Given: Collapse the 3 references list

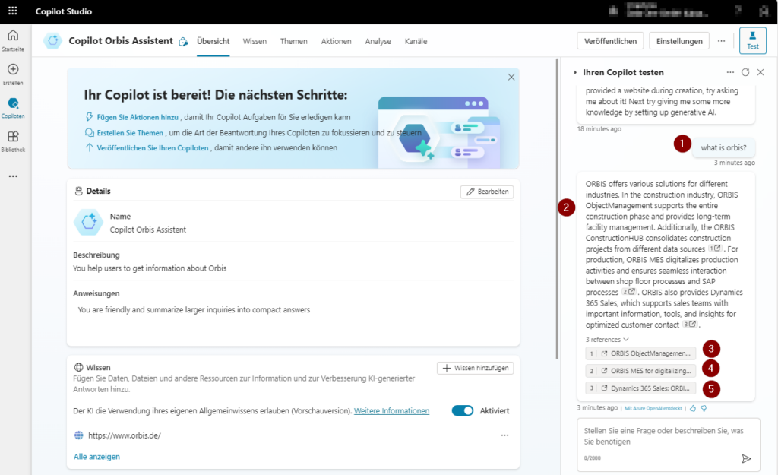Looking at the screenshot, I should point(606,338).
